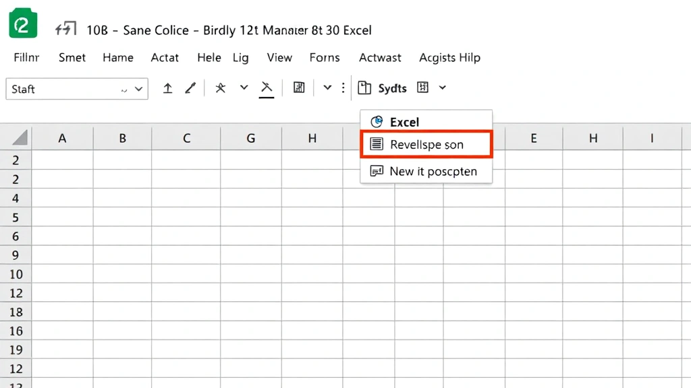The image size is (691, 388).
Task: Open the three-dot overflow icon in the toolbar
Action: [x=343, y=88]
